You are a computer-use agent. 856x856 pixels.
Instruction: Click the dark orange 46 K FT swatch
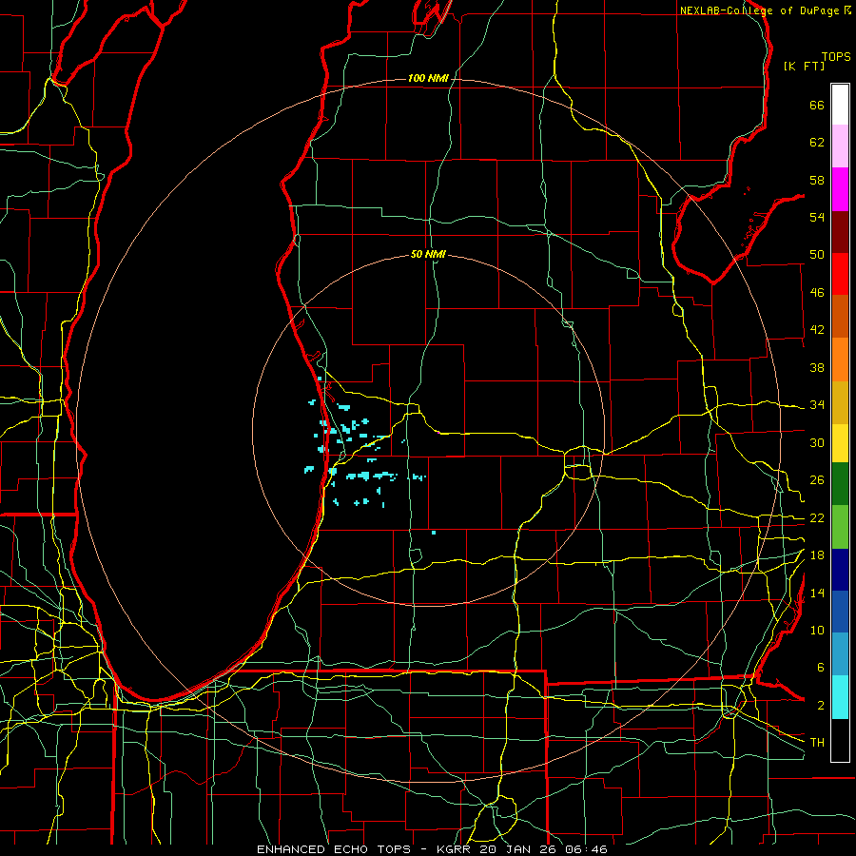[x=840, y=317]
